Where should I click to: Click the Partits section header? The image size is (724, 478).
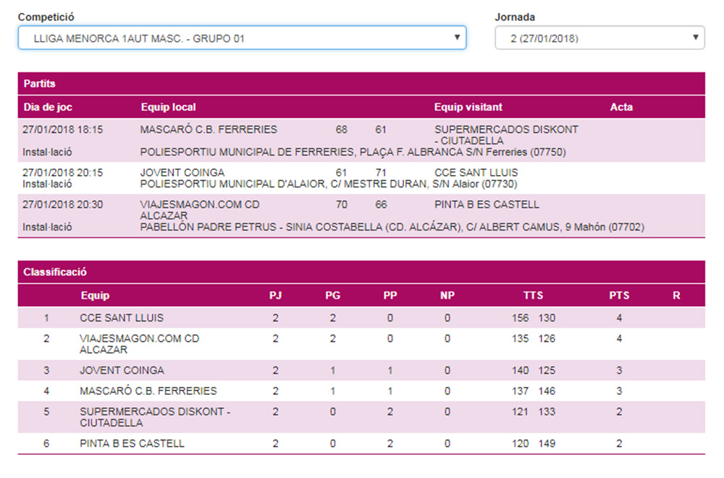40,84
